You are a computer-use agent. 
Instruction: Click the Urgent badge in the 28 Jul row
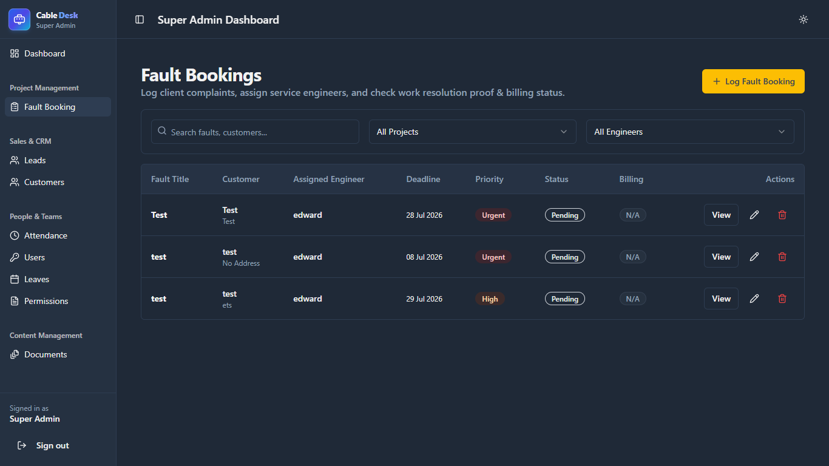tap(493, 215)
